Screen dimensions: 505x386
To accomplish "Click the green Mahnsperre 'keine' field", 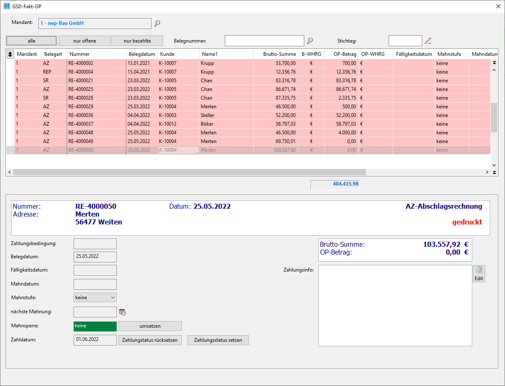I will pos(95,326).
